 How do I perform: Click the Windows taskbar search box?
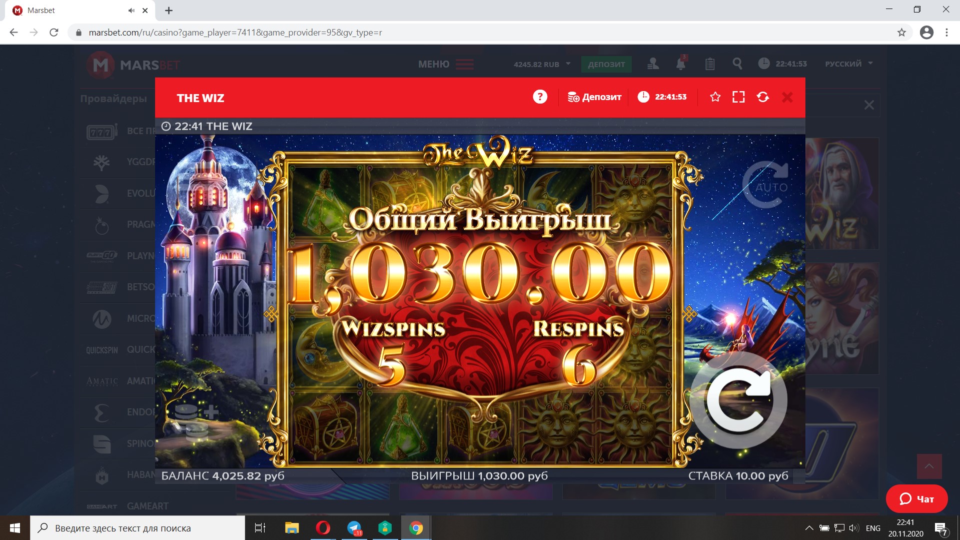click(138, 528)
